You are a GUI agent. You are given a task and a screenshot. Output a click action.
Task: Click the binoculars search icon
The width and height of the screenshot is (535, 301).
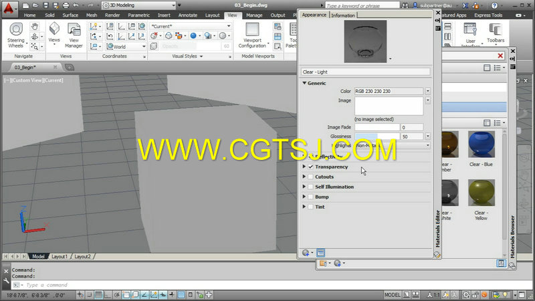pyautogui.click(x=405, y=5)
